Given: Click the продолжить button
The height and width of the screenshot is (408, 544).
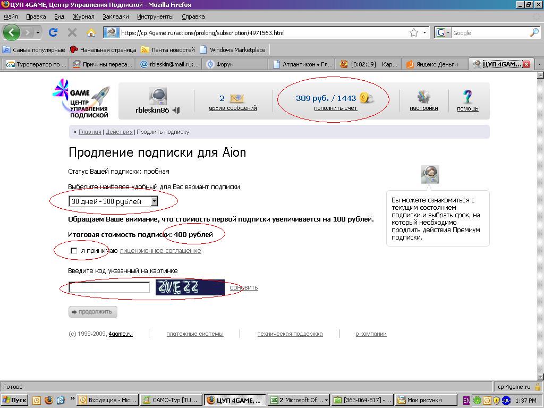Looking at the screenshot, I should coord(92,312).
